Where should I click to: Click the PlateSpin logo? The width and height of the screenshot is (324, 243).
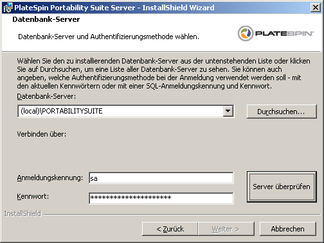point(276,33)
